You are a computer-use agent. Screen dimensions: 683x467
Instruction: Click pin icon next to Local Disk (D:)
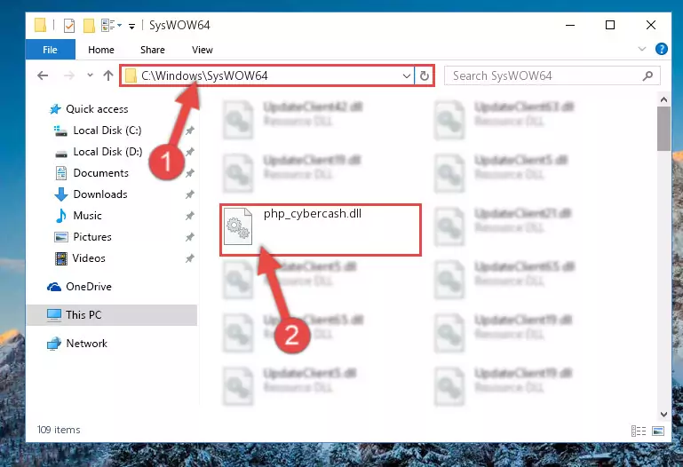[189, 152]
